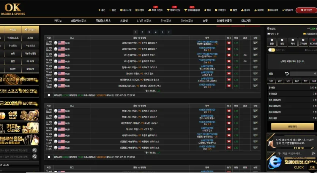The height and width of the screenshot is (173, 317).
Task: Go to page 2 of bet list
Action: pos(142,32)
